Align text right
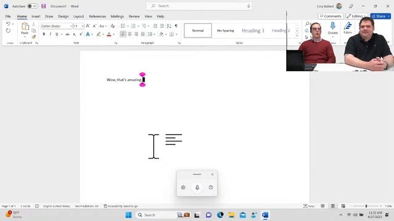This screenshot has width=394, height=221. [x=136, y=34]
